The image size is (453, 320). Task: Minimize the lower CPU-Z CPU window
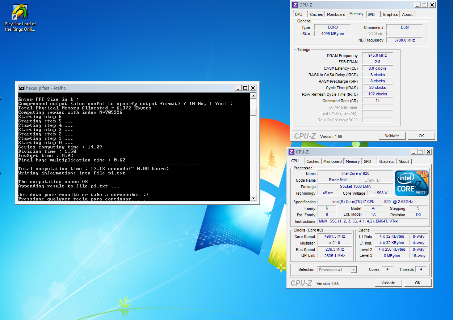pyautogui.click(x=414, y=152)
